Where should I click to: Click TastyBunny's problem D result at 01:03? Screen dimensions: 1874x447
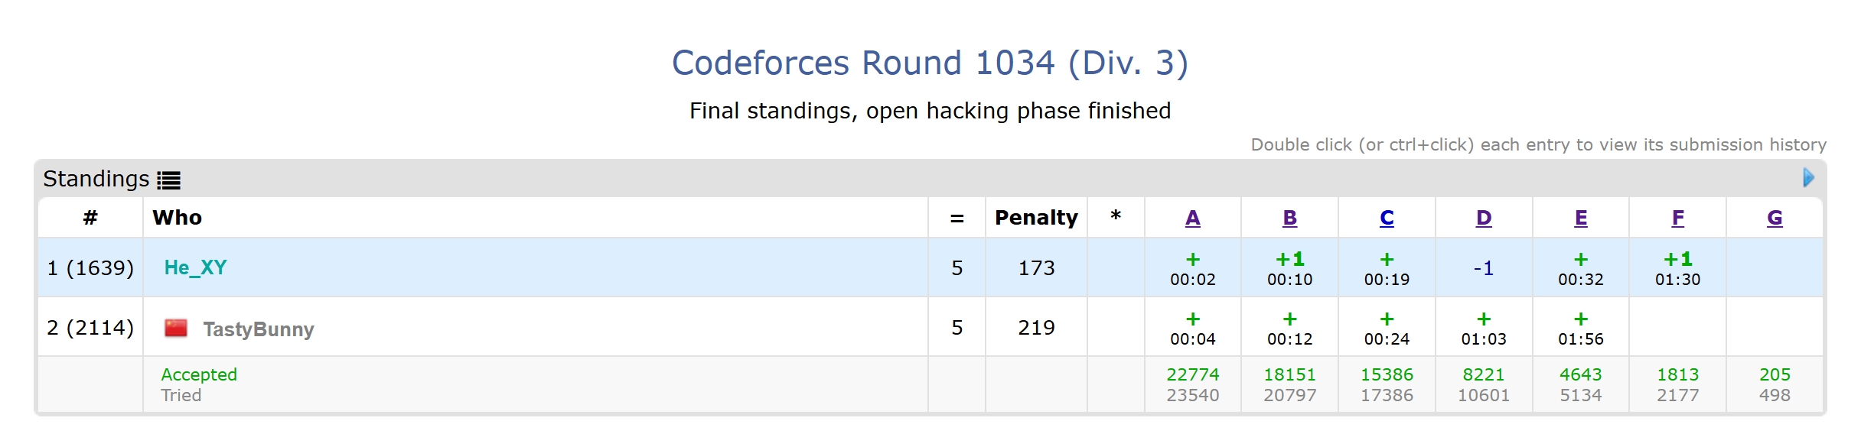pos(1484,328)
